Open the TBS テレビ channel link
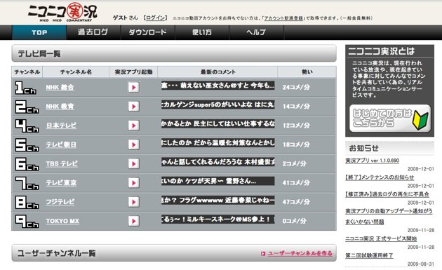This screenshot has width=442, height=270. point(62,163)
